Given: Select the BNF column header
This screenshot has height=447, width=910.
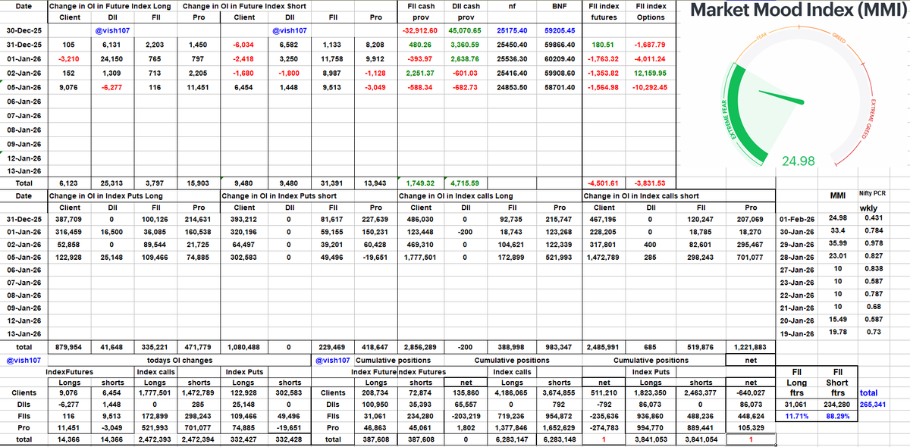Looking at the screenshot, I should (x=558, y=5).
